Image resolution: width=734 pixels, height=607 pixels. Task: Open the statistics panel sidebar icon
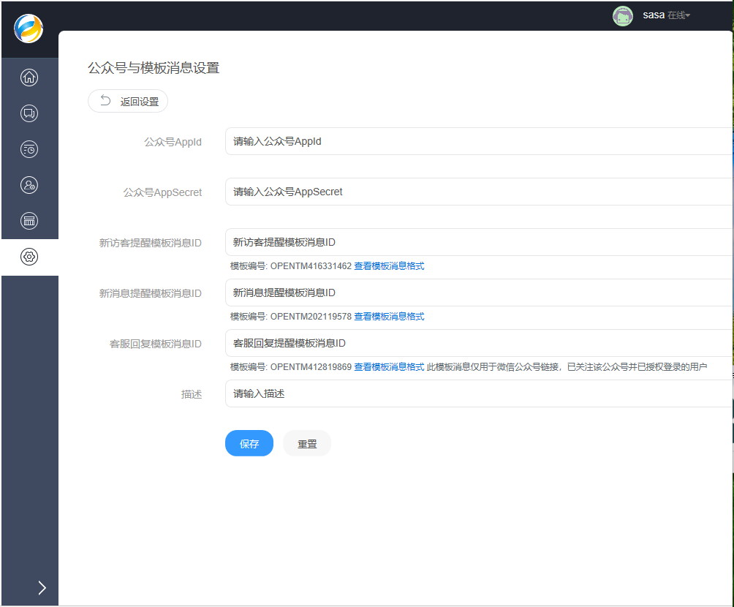click(29, 221)
